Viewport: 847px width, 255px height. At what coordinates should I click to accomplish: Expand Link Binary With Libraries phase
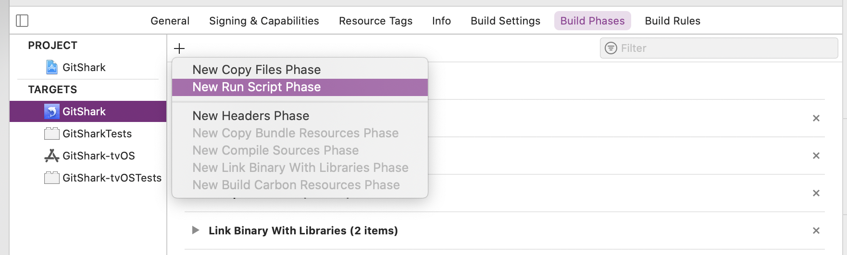tap(196, 231)
